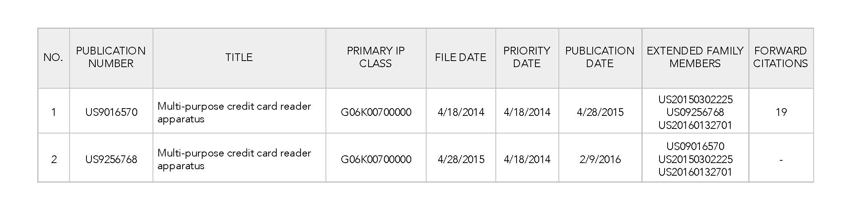Click the PUBLICATION NUMBER column header
Image resolution: width=849 pixels, height=206 pixels.
[x=111, y=57]
